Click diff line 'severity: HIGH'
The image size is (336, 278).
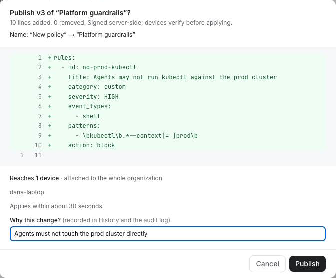tap(168, 97)
